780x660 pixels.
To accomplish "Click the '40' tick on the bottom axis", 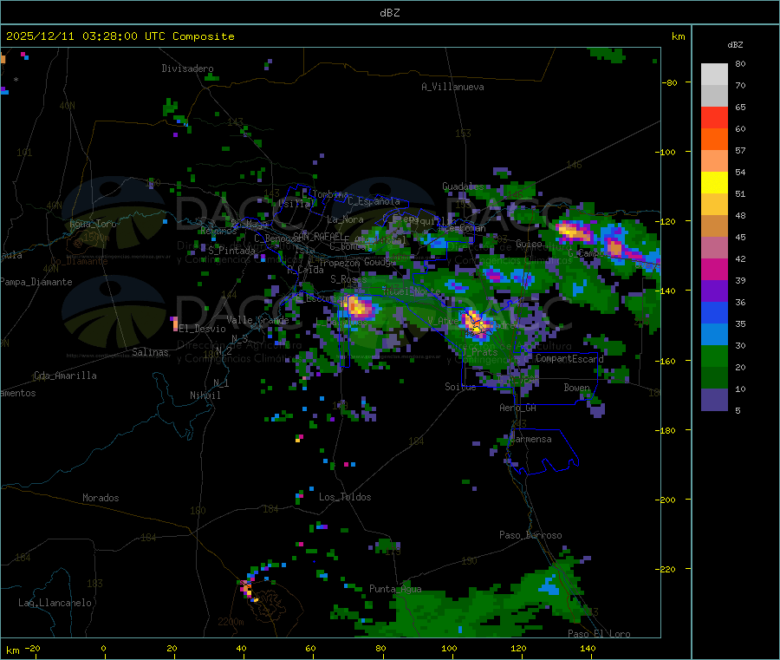I will point(241,648).
